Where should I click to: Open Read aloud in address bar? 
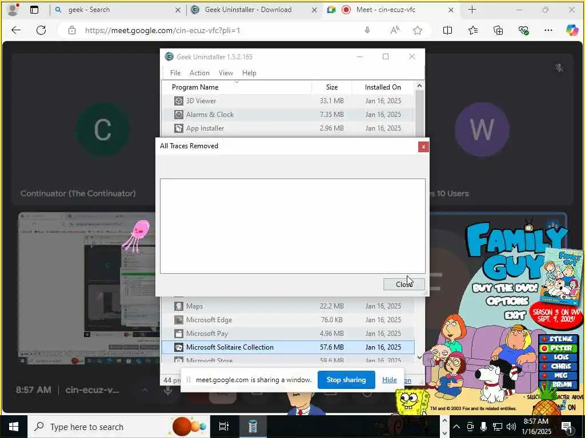(x=395, y=31)
